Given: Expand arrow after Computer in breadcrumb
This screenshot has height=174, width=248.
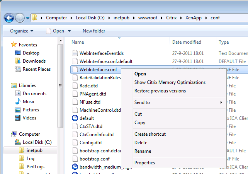Looking at the screenshot, I should coord(71,18).
